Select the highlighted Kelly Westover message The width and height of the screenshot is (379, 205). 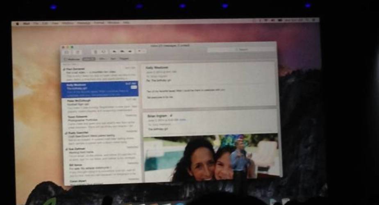[100, 89]
